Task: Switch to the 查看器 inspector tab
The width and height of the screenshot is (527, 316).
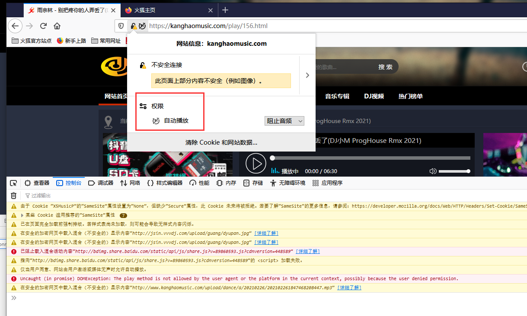Action: (37, 183)
